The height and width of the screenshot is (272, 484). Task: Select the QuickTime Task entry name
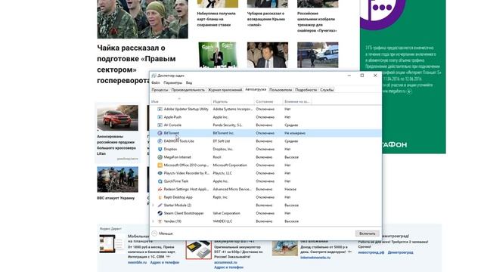(176, 181)
